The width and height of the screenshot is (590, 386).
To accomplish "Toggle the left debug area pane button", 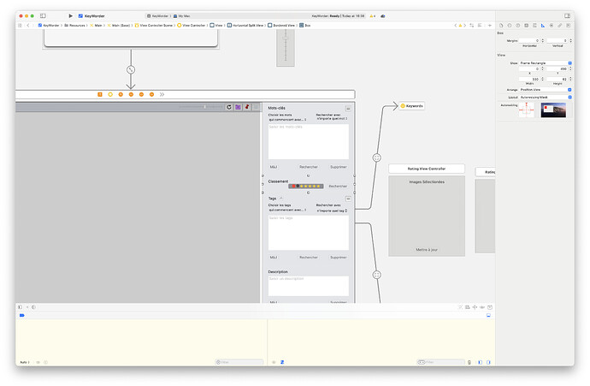I will 479,362.
